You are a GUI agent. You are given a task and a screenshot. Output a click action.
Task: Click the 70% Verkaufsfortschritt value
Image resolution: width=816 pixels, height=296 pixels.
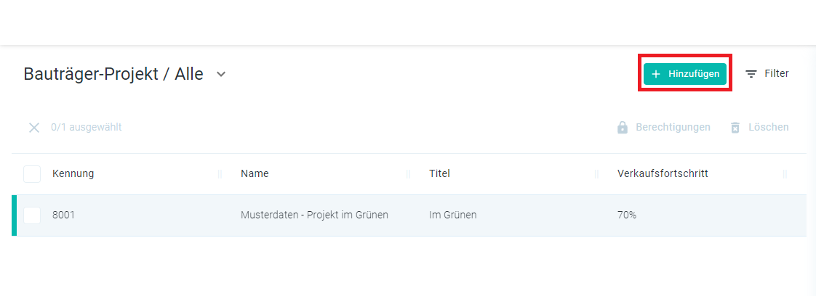click(x=627, y=215)
